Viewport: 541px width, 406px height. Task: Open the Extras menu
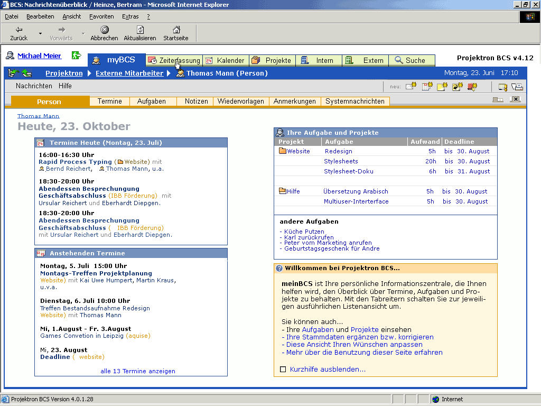(x=130, y=16)
